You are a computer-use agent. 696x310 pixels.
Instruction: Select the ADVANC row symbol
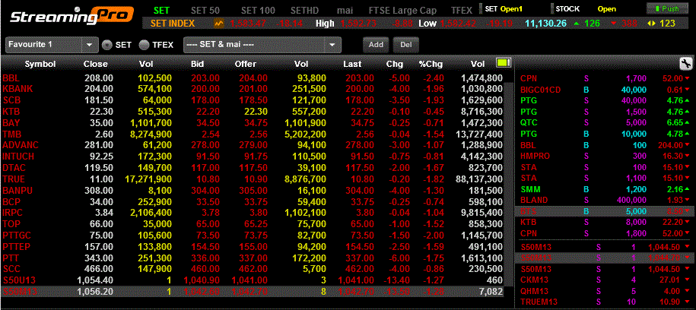21,145
